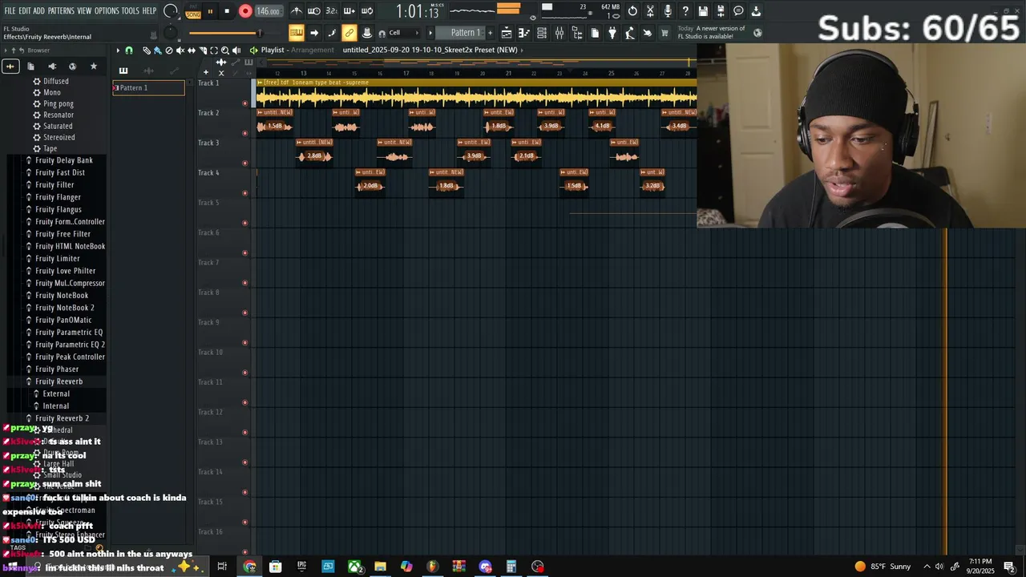Click the main pitch knob
The width and height of the screenshot is (1026, 577).
(x=170, y=33)
